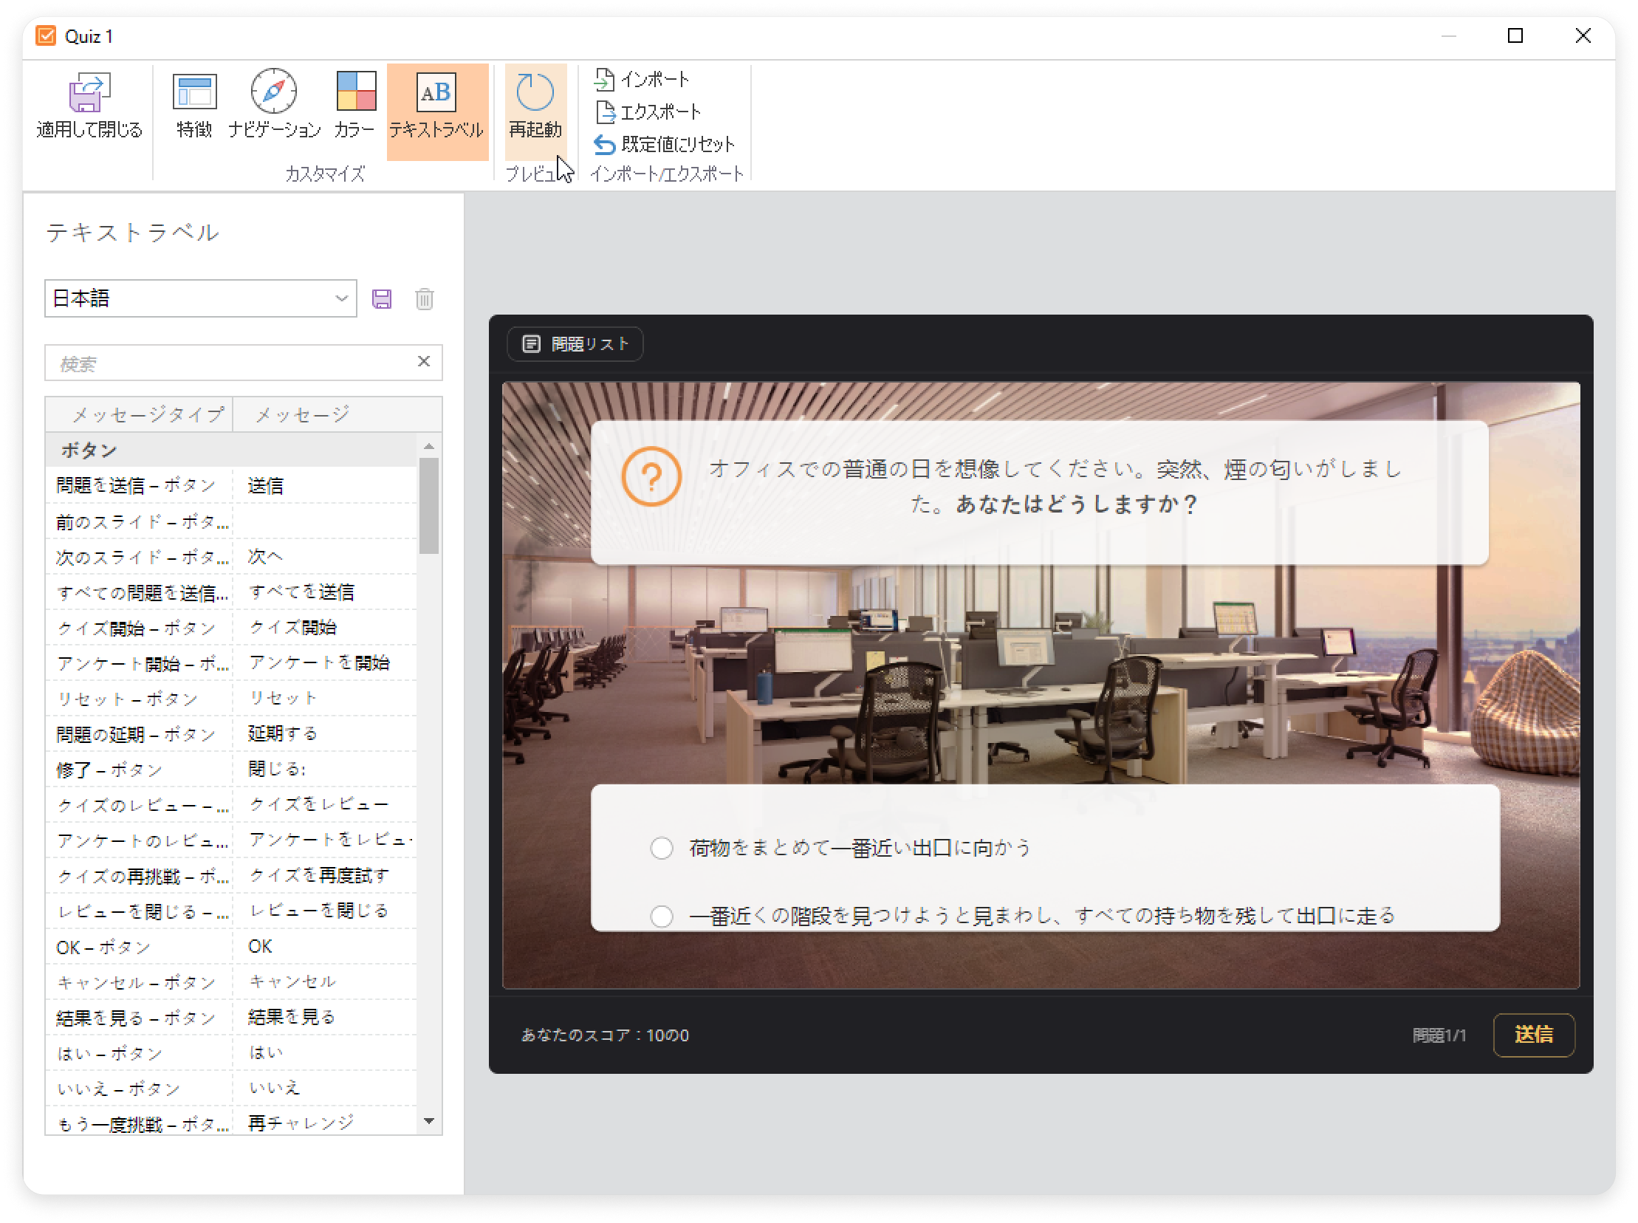
Task: Click the orange question mark icon
Action: [651, 477]
